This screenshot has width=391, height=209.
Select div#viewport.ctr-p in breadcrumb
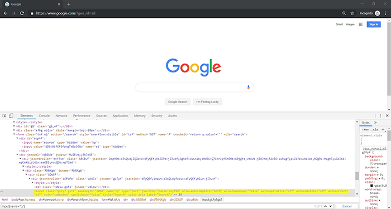point(51,200)
